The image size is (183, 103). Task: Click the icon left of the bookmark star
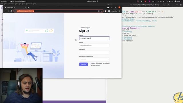pyautogui.click(x=99, y=11)
